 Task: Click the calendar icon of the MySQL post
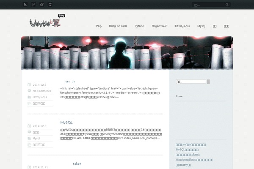coord(29,126)
